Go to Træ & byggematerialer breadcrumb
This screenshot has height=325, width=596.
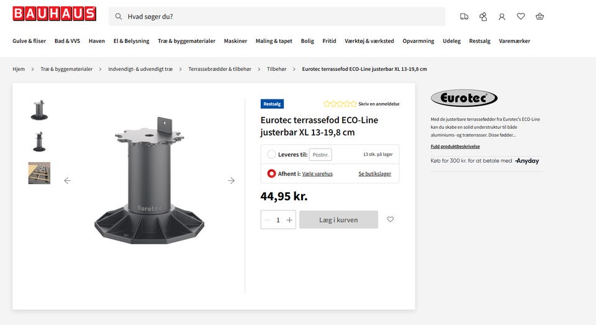point(66,69)
